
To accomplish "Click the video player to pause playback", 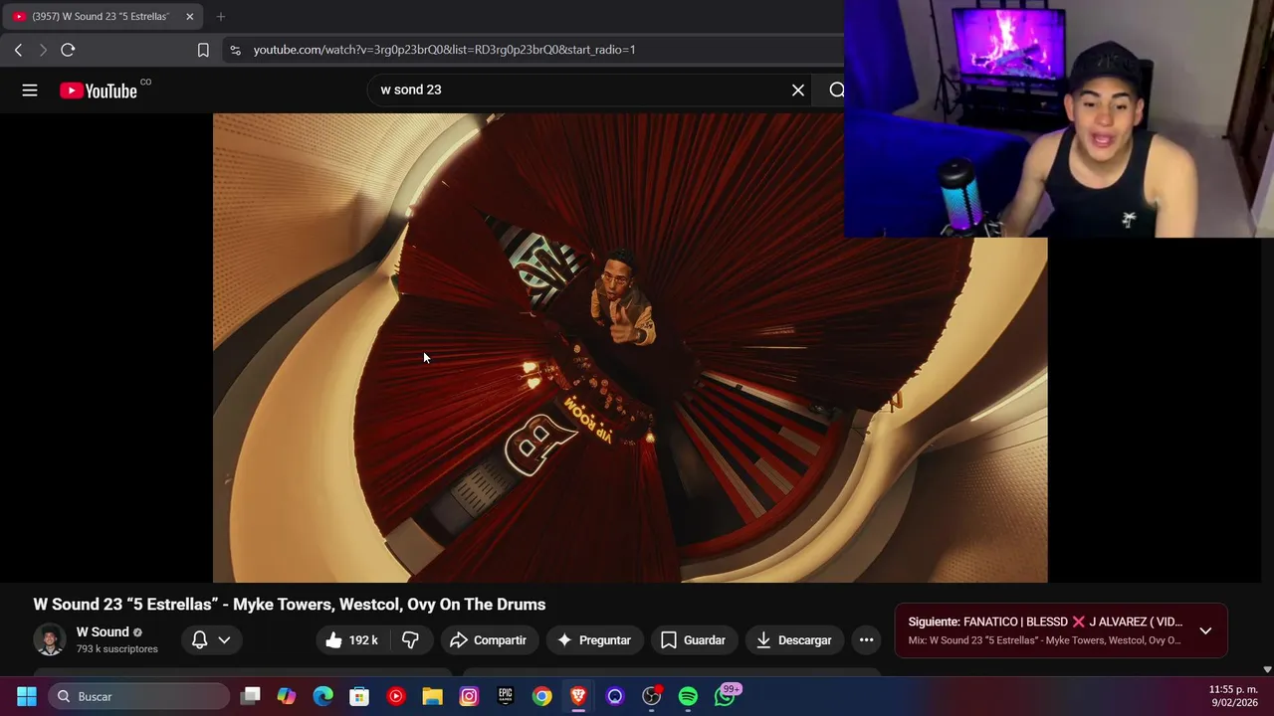I will [x=630, y=347].
